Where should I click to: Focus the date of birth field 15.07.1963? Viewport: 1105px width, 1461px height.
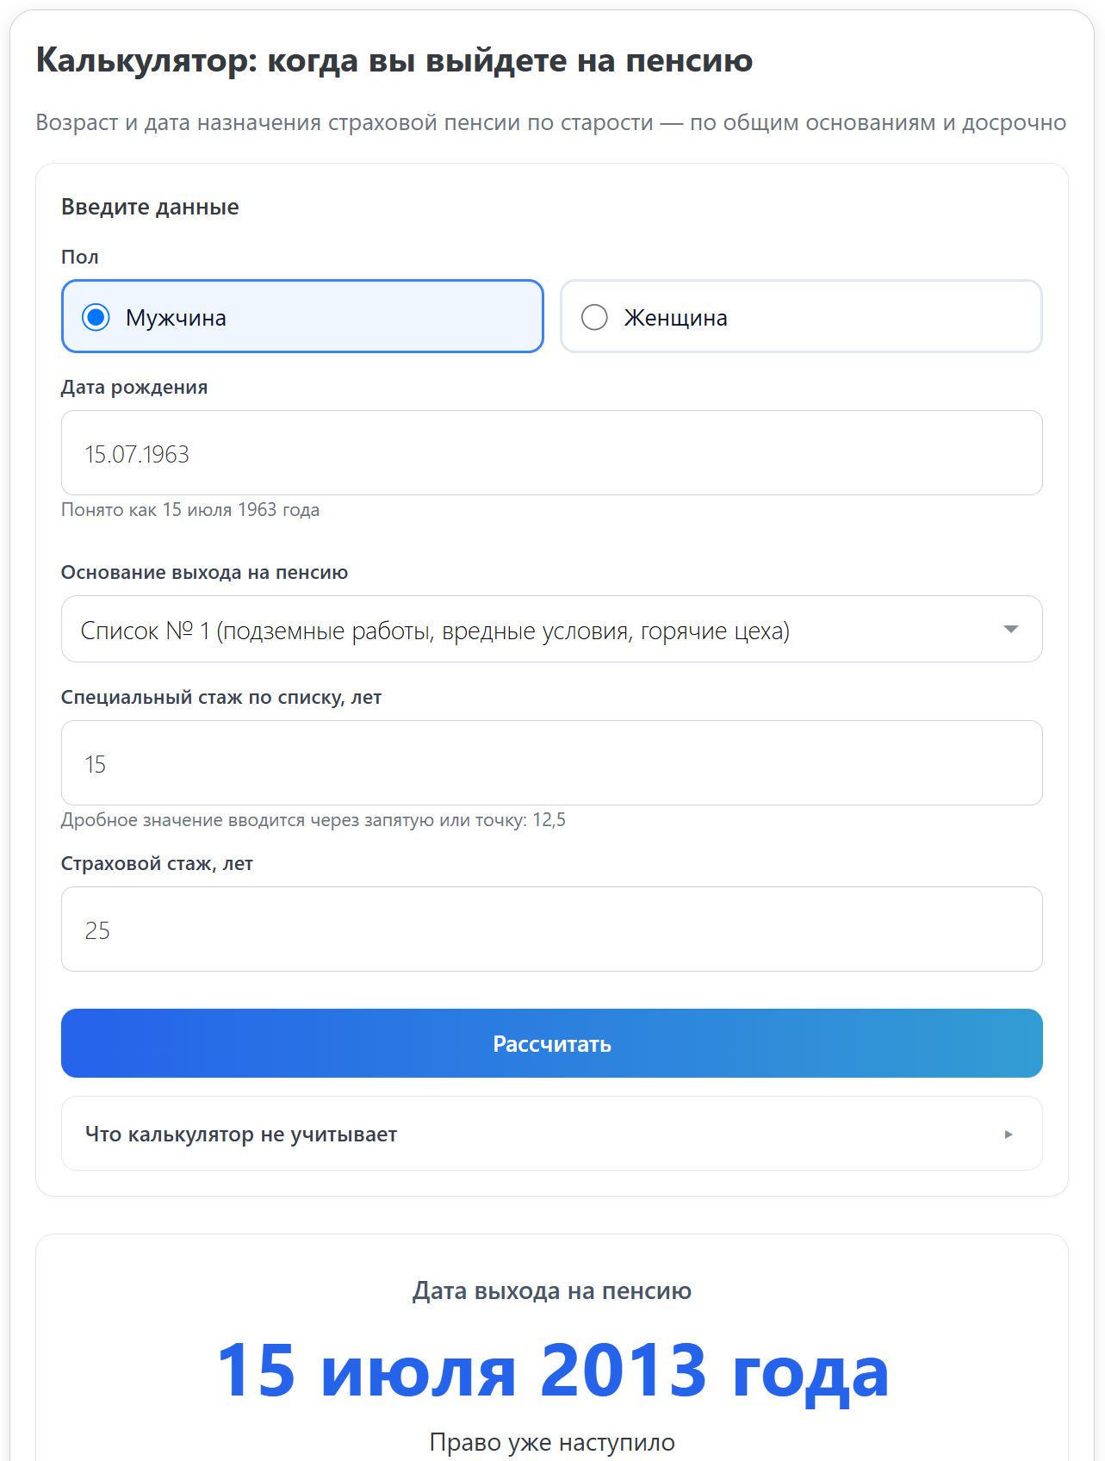point(551,453)
